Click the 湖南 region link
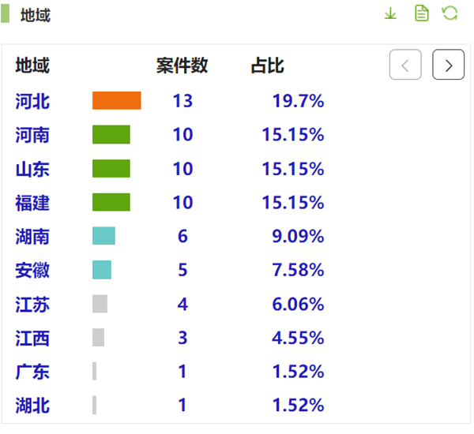474x434 pixels. 32,236
